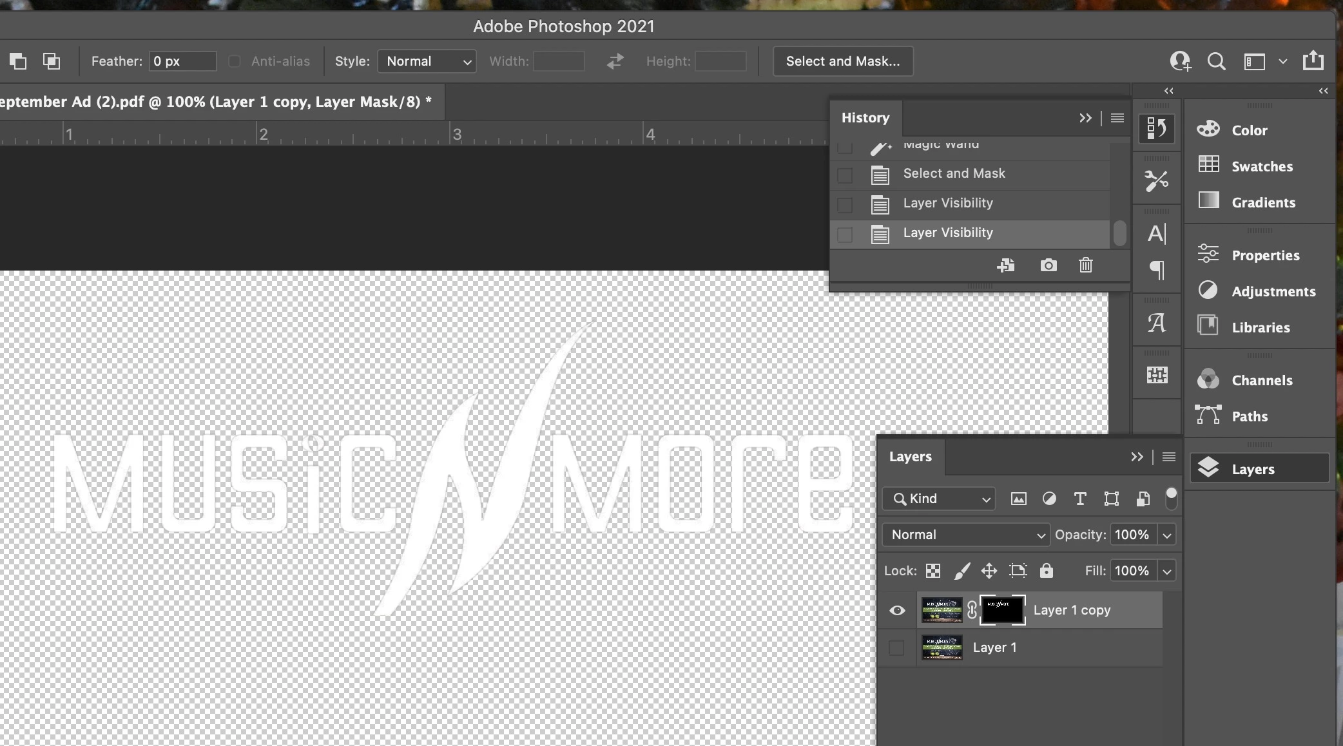Toggle the layer filtering switch
This screenshot has height=746, width=1343.
1172,498
